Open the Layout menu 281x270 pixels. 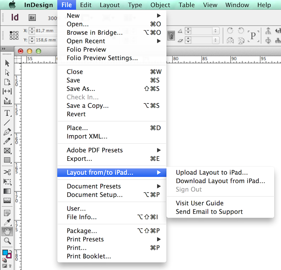[110, 5]
